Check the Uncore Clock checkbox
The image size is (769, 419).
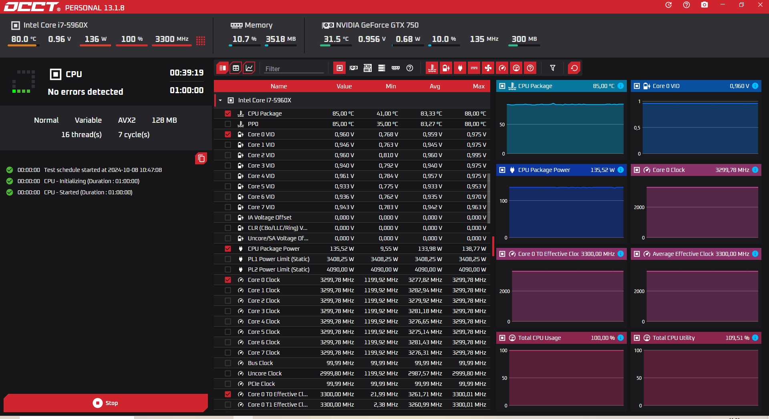coord(228,373)
